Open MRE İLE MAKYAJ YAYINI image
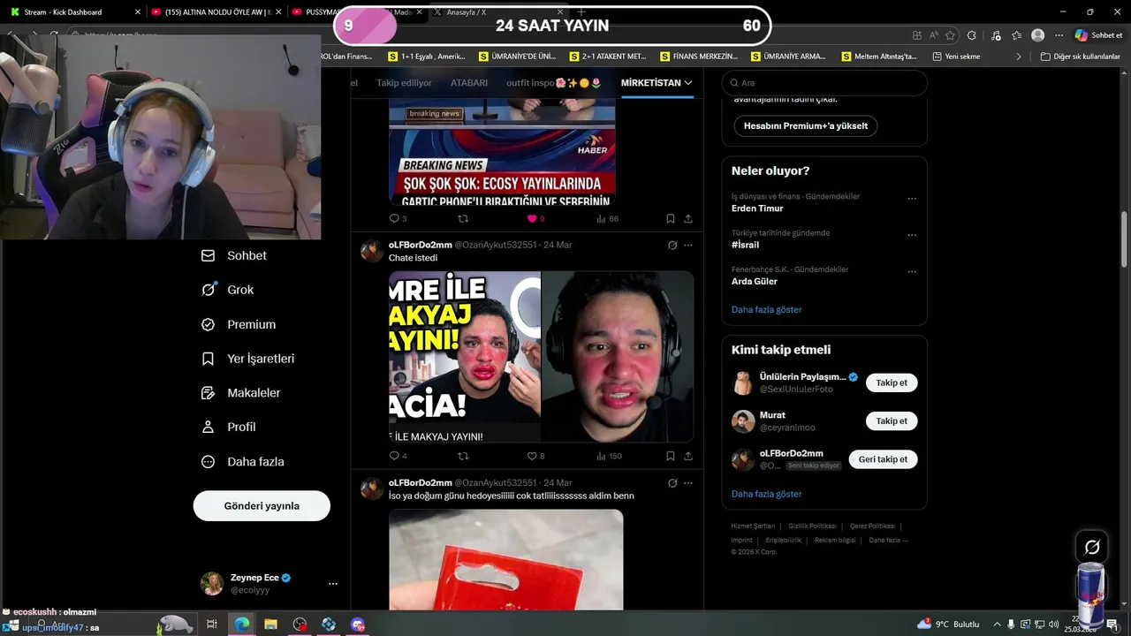 465,357
